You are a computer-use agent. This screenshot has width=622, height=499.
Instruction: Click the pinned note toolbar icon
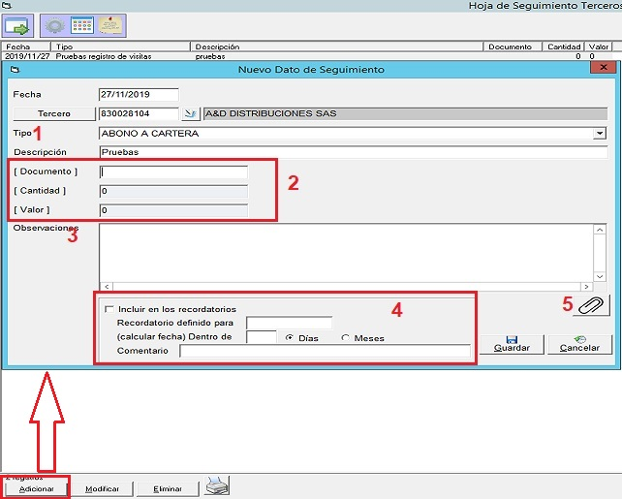click(x=111, y=25)
